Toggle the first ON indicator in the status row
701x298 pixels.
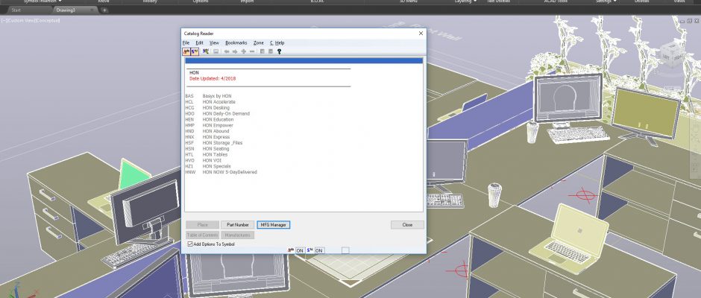[300, 250]
